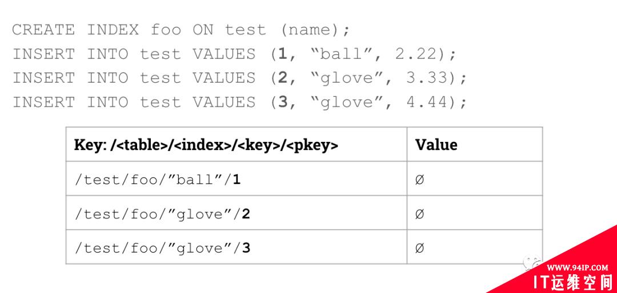This screenshot has width=617, height=293.
Task: Click the INSERT statement with "glove", 3.33
Action: tap(239, 78)
